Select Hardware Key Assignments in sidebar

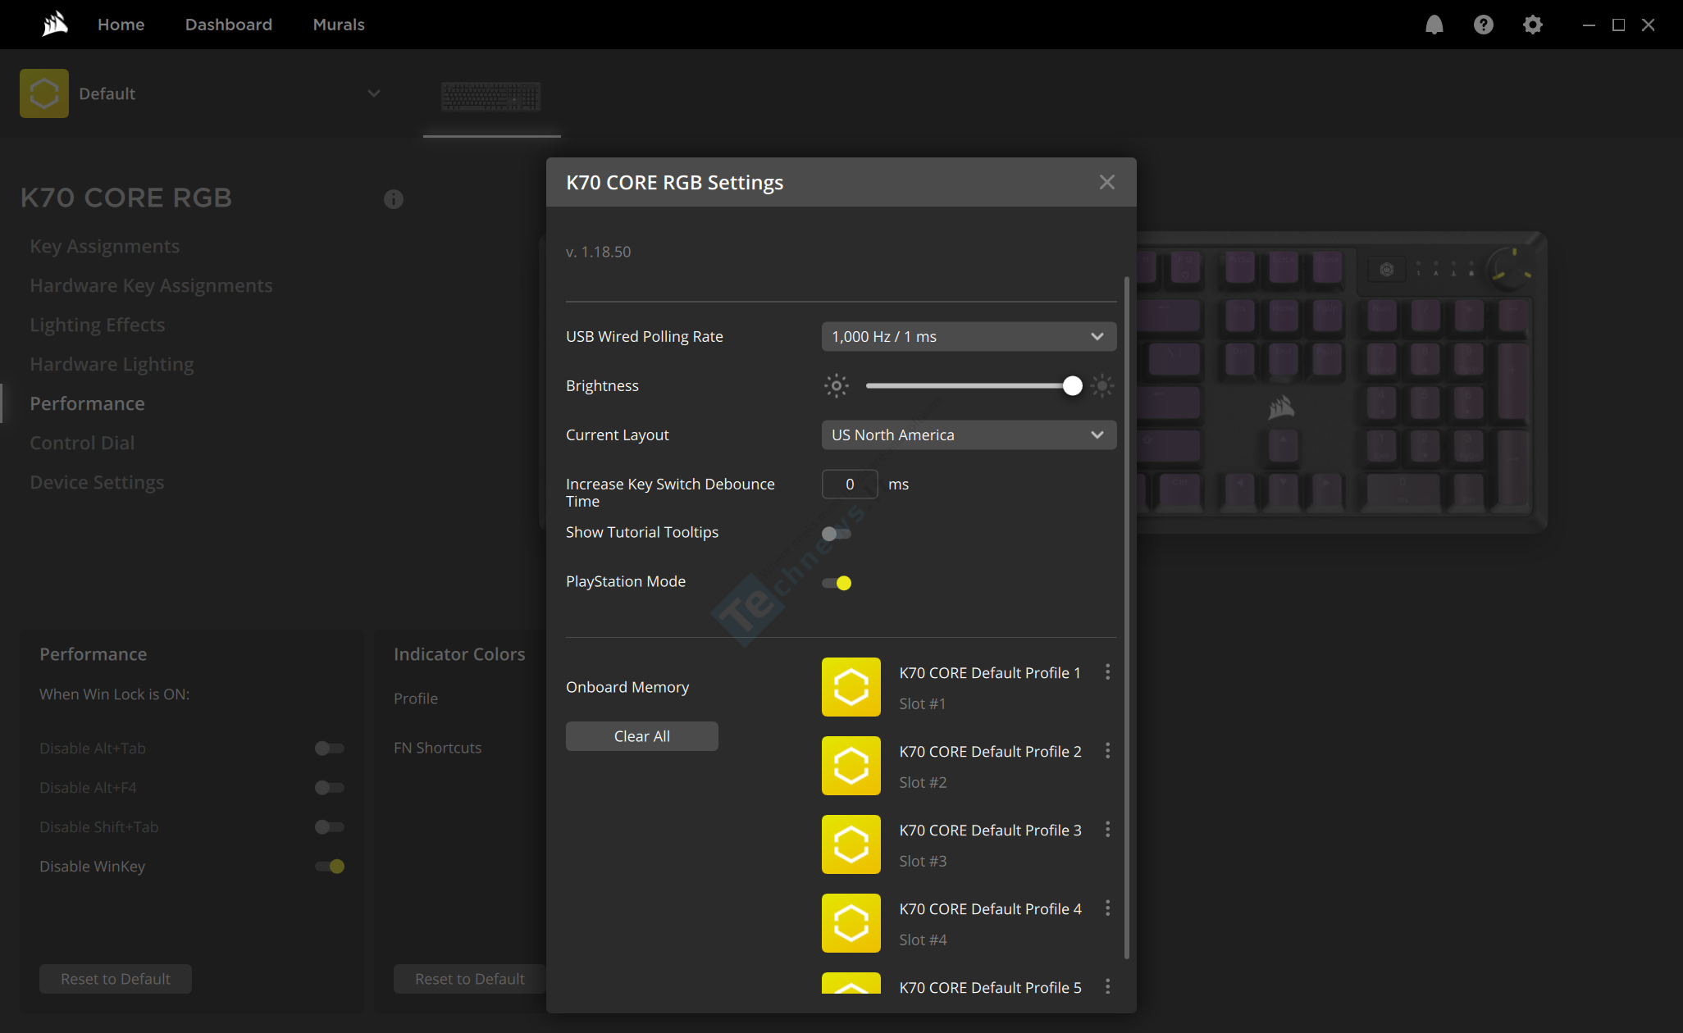click(x=151, y=285)
